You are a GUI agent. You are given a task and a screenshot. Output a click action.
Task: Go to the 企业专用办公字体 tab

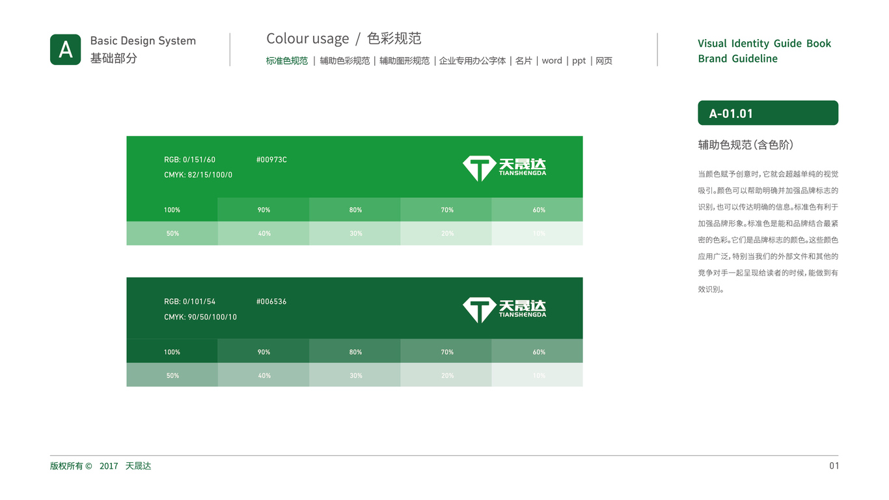[472, 61]
